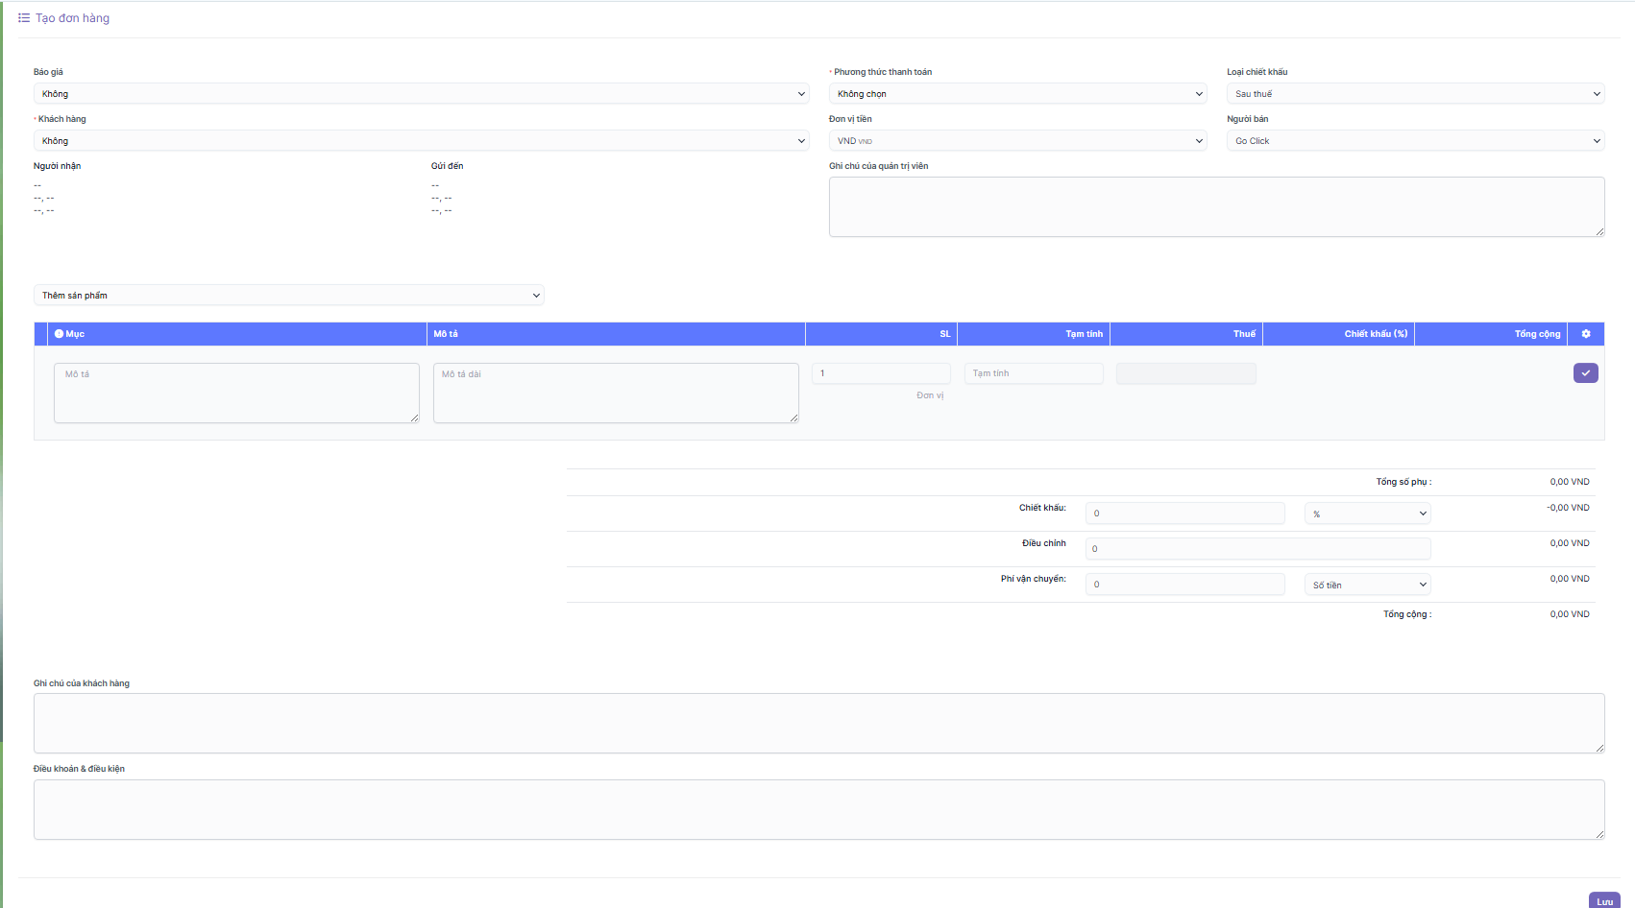Focus the Mô tả dài text area

[616, 393]
